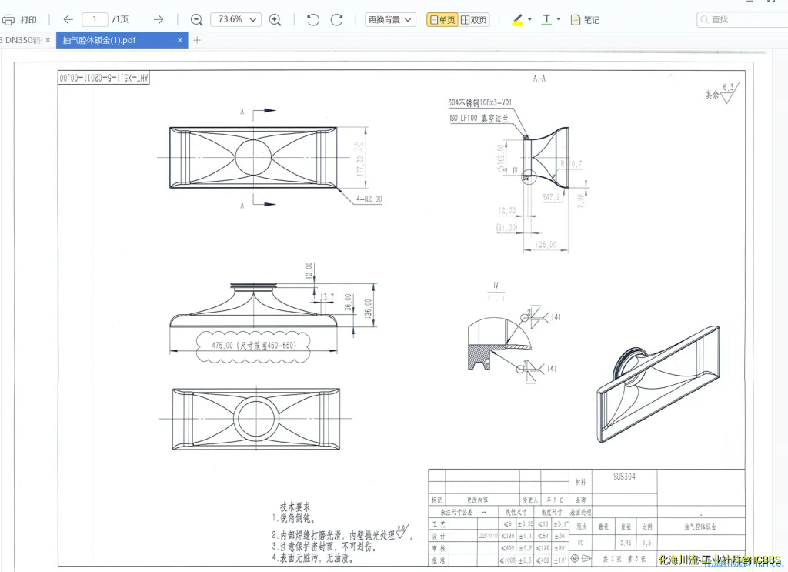Image resolution: width=788 pixels, height=572 pixels.
Task: Expand highlighter color options arrow
Action: (x=529, y=19)
